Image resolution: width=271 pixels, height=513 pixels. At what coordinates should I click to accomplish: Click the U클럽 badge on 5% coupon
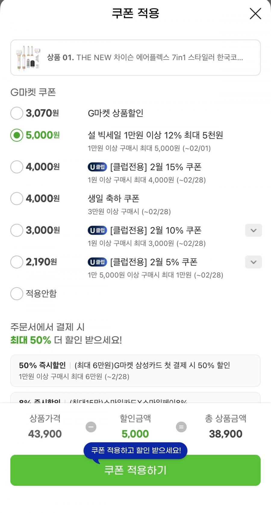point(97,262)
